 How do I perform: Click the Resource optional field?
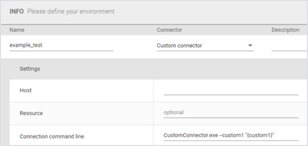click(231, 113)
